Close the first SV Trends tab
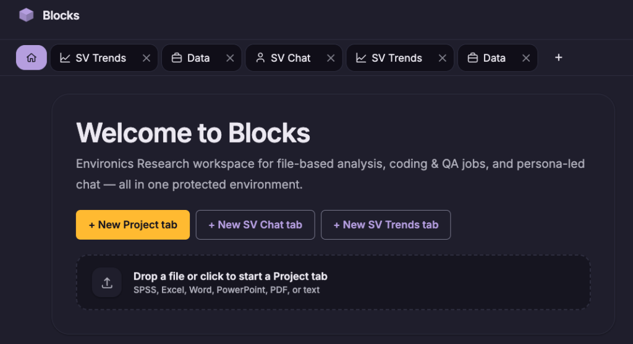Image resolution: width=633 pixels, height=344 pixels. pos(147,58)
